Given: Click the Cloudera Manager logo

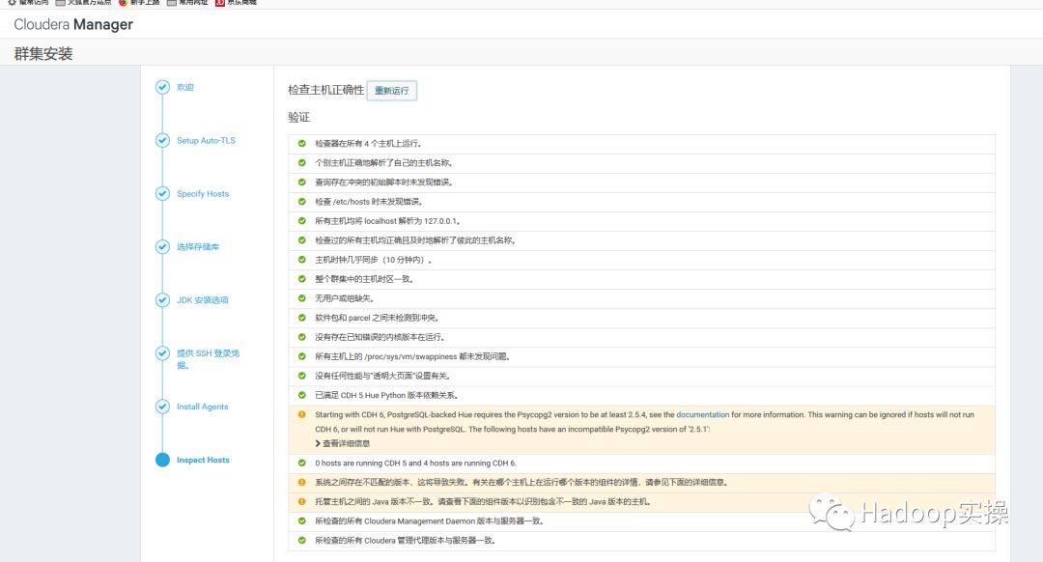Looking at the screenshot, I should coord(73,24).
